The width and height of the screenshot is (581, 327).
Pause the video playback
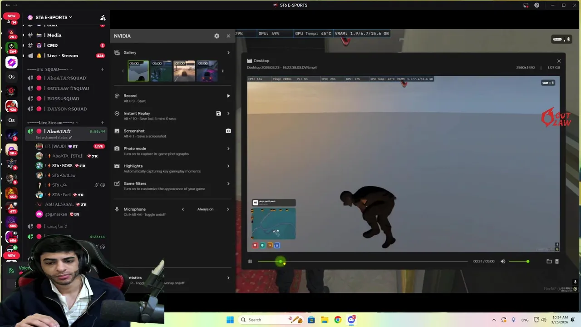[250, 262]
